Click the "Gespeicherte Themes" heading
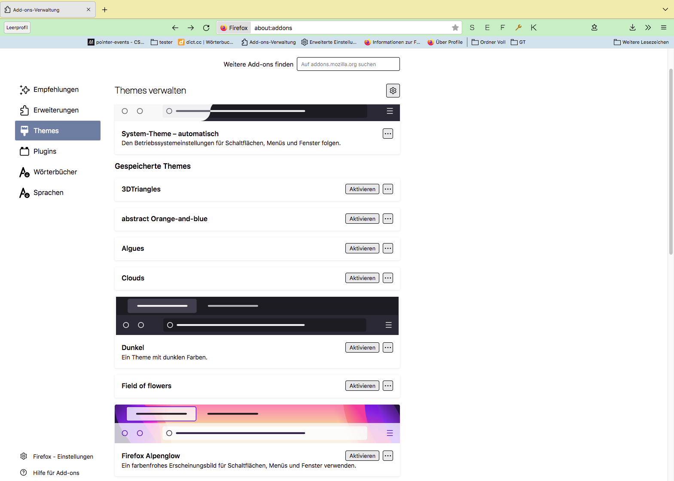The width and height of the screenshot is (674, 481). [x=152, y=166]
